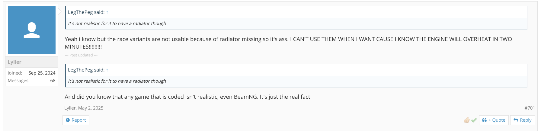Screen dimensions: 541x134
Task: Click the Lyller username under the avatar
Action: (x=14, y=62)
